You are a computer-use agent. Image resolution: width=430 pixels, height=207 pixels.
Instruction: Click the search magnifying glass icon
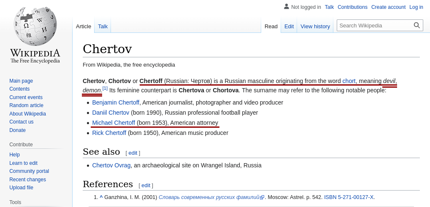[417, 25]
